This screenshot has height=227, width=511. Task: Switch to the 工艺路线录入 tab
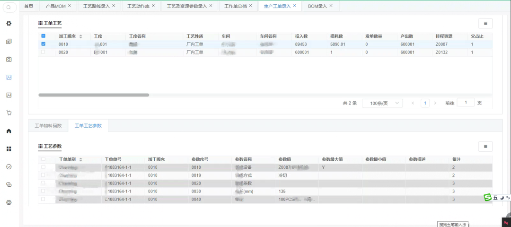pos(97,6)
